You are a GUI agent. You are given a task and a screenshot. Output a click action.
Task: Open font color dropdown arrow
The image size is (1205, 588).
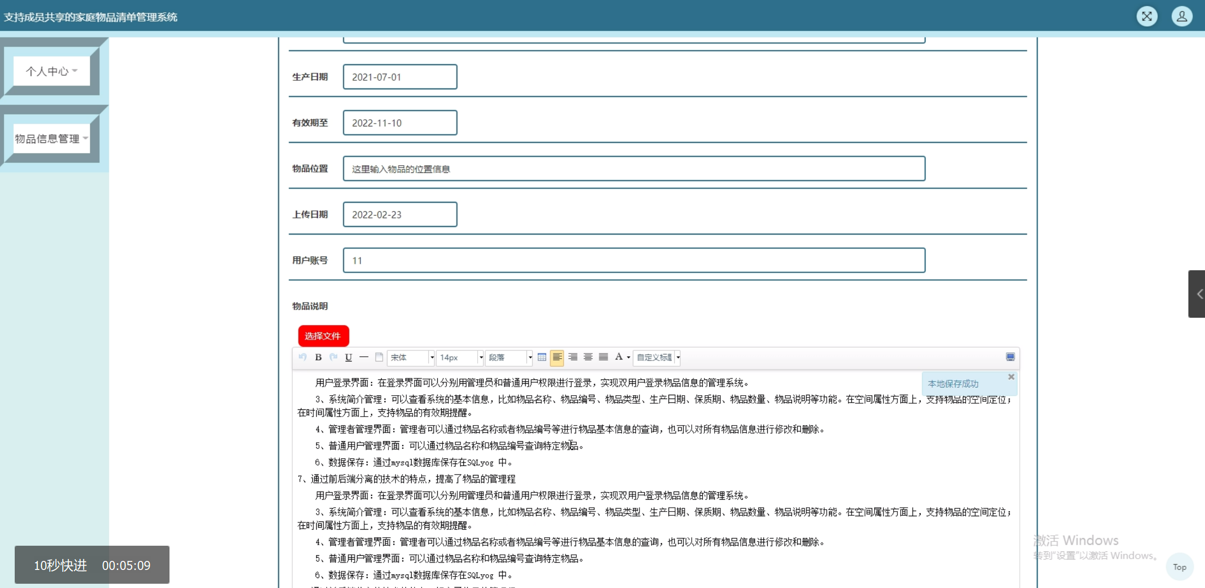coord(629,357)
